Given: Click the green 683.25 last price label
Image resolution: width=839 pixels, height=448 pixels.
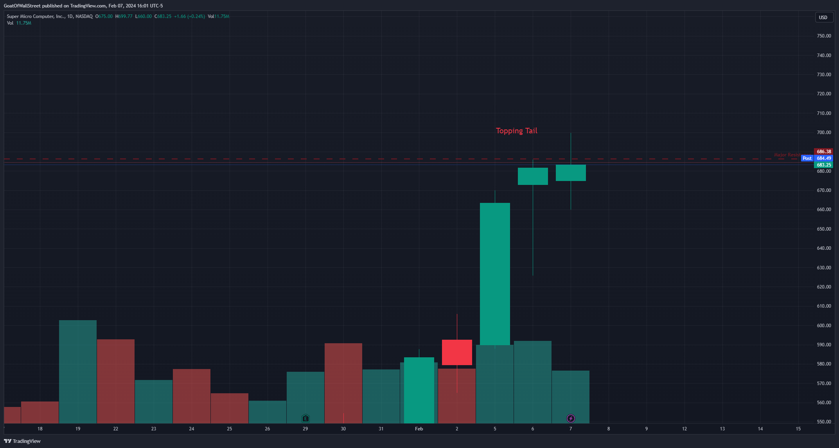Looking at the screenshot, I should click(823, 165).
